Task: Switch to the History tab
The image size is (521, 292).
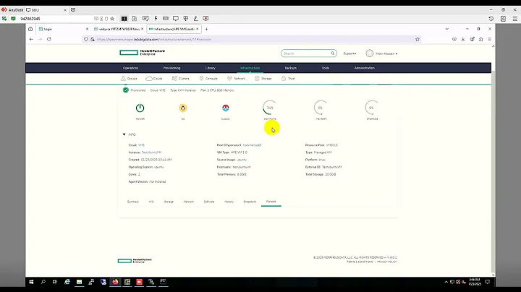Action: [x=229, y=202]
